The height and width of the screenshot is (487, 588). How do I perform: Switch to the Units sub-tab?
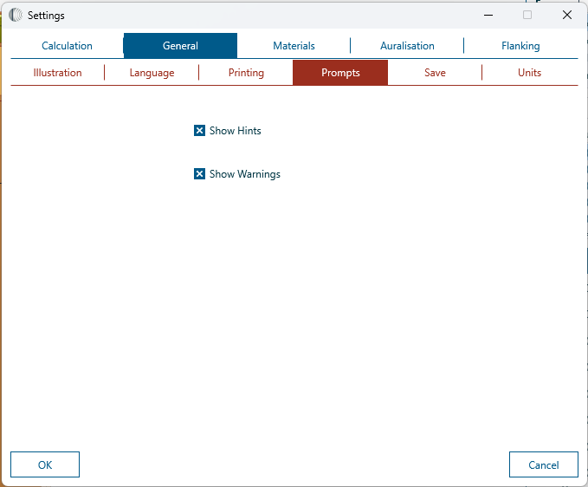529,73
